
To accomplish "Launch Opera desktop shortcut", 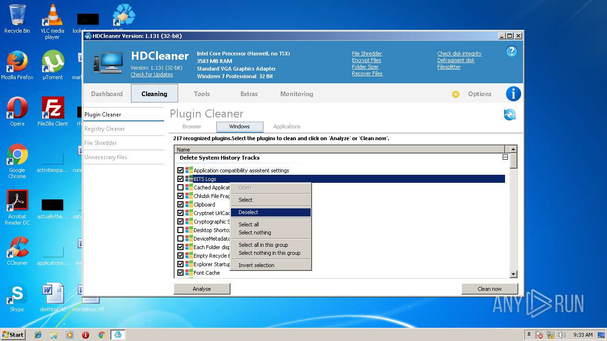I will pos(17,112).
